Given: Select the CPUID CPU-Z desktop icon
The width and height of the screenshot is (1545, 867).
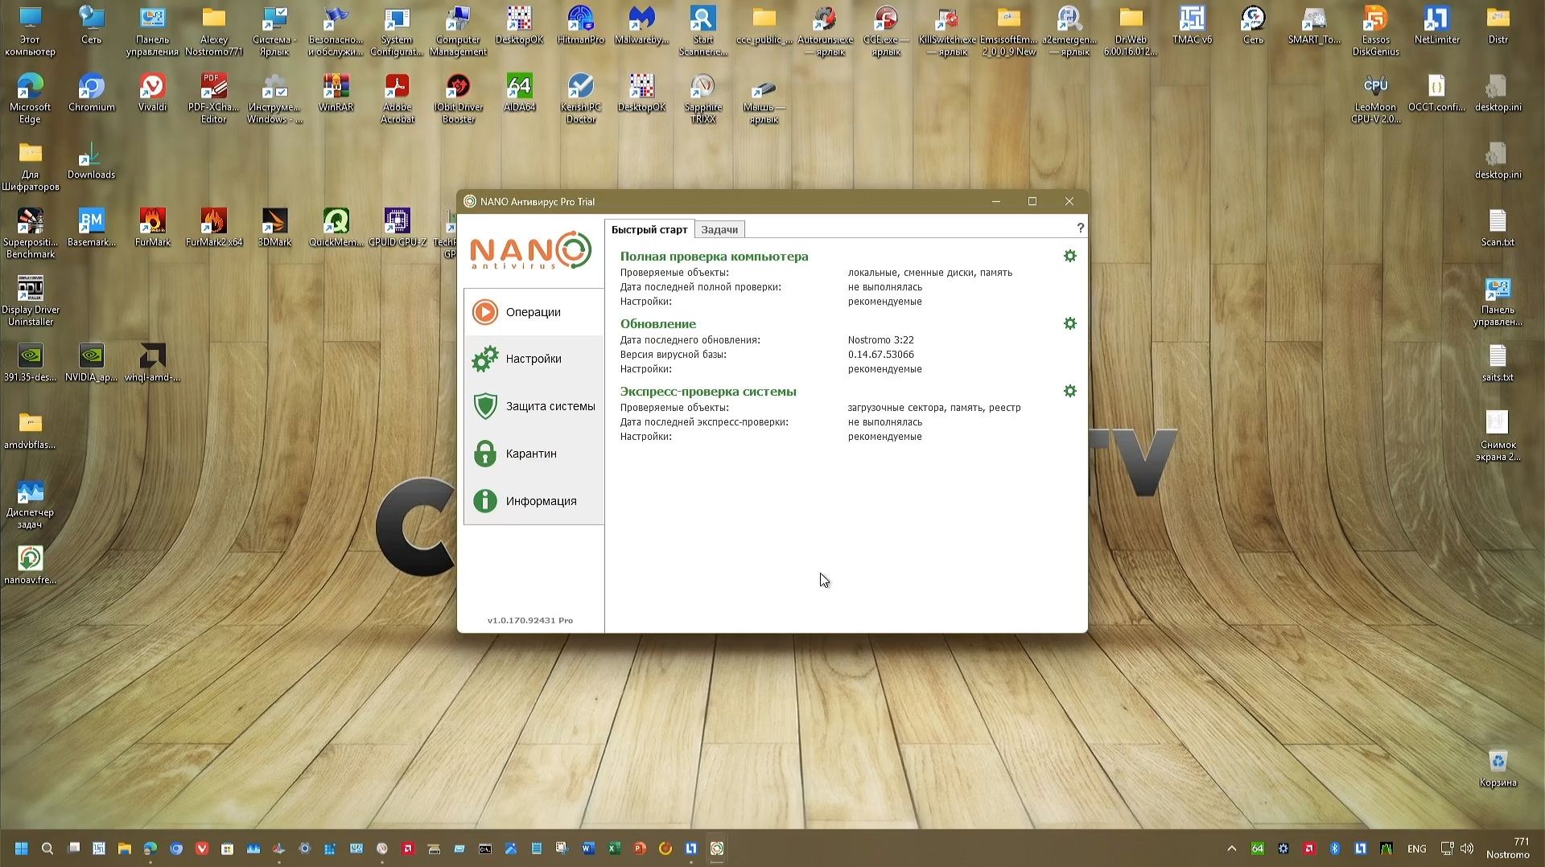Looking at the screenshot, I should (x=397, y=228).
